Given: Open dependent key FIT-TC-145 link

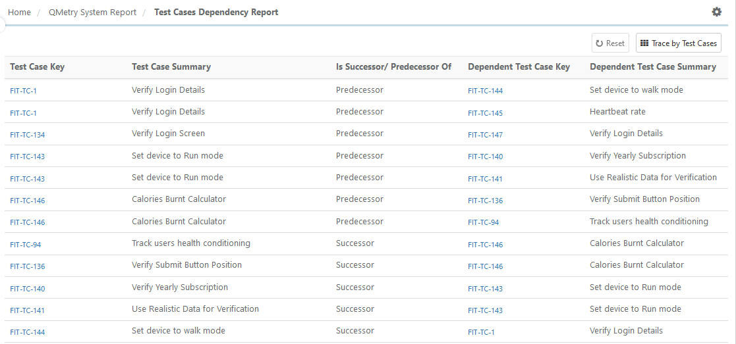Looking at the screenshot, I should tap(486, 113).
